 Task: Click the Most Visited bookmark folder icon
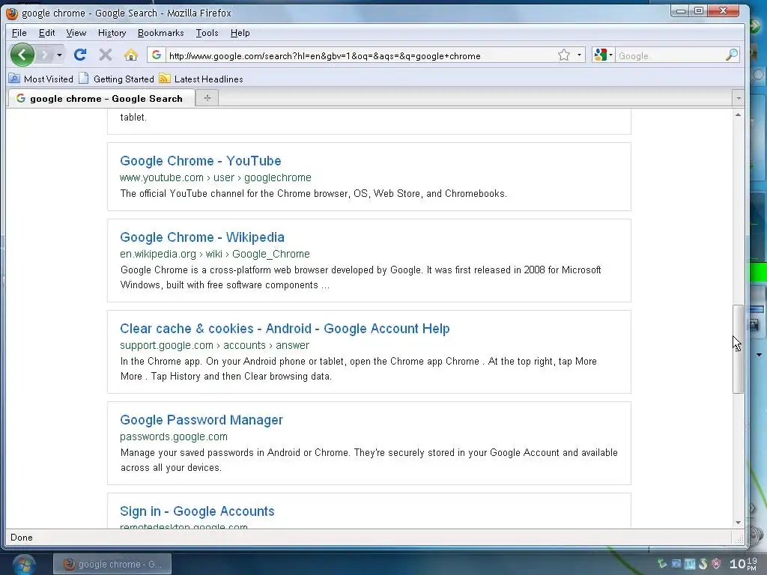15,78
